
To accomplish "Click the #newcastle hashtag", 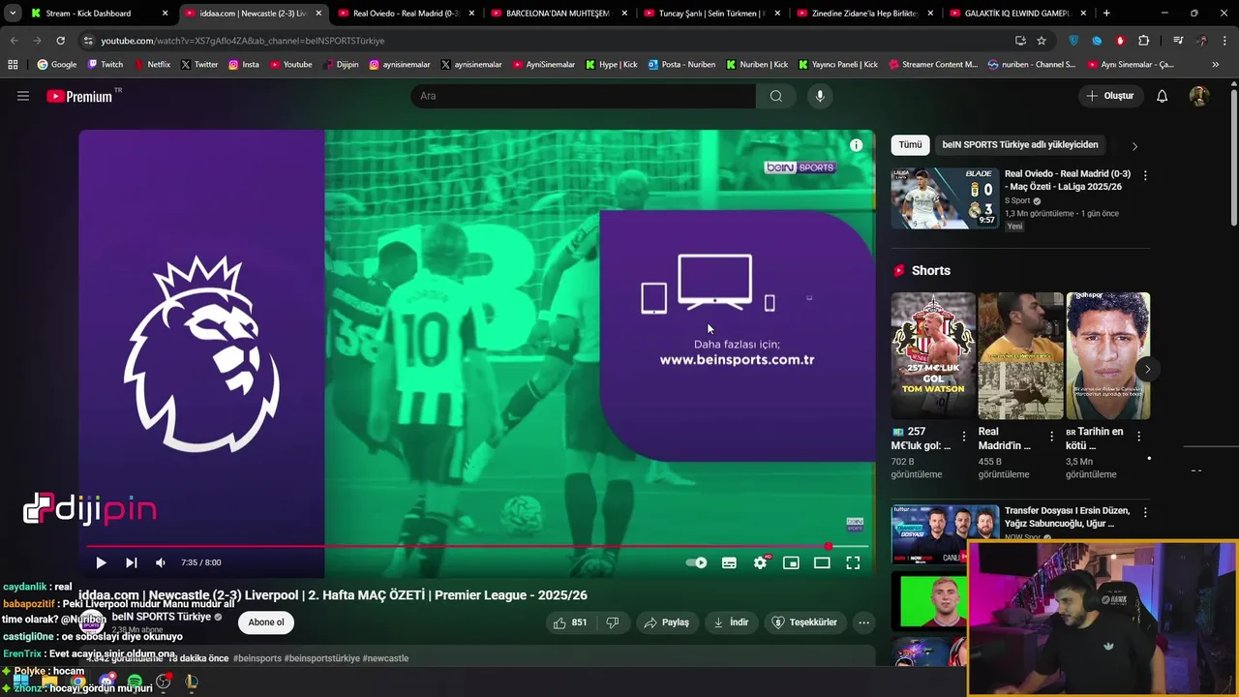I will coord(385,658).
